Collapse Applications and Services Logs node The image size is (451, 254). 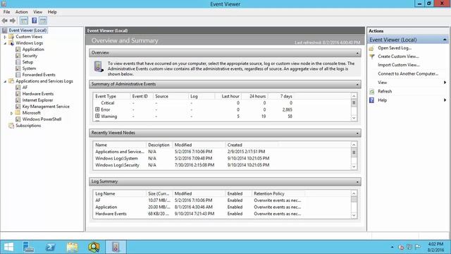tap(5, 81)
